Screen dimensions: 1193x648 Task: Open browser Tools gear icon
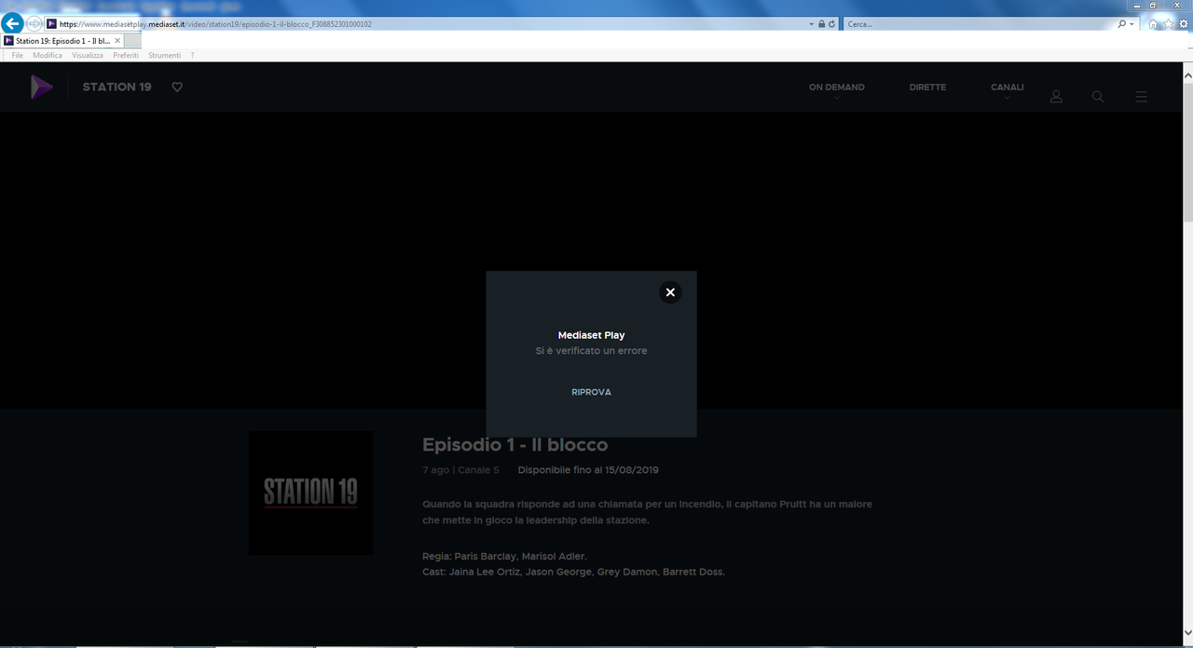[1184, 24]
